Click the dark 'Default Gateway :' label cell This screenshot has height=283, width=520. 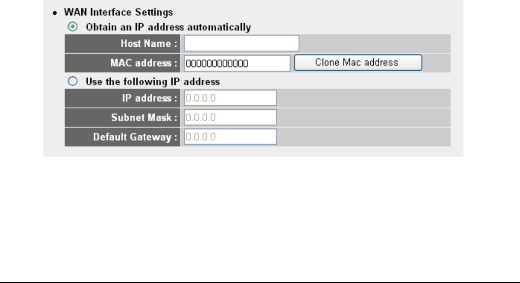tap(123, 137)
